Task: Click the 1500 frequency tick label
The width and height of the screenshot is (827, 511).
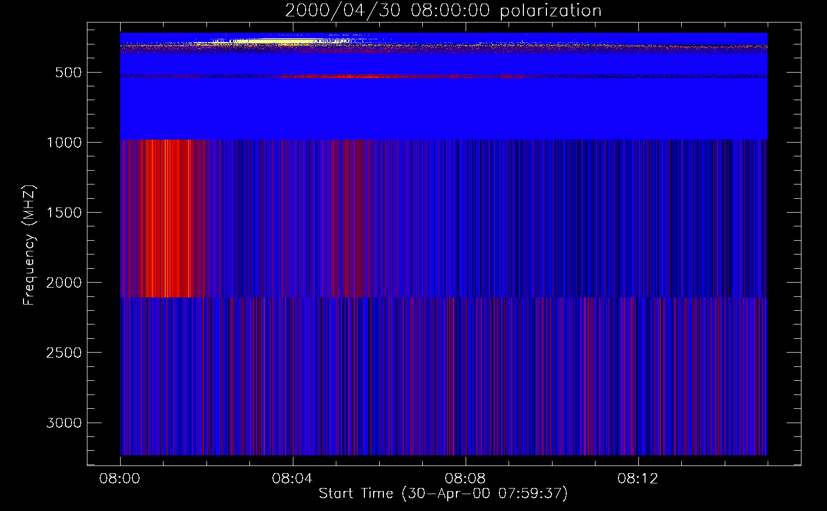Action: point(64,213)
